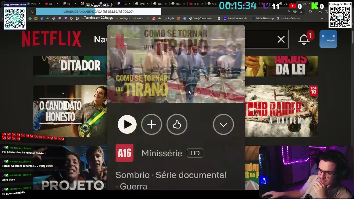Screen dimensions: 354x199
Task: Click the A16 age rating badge
Action: [124, 153]
